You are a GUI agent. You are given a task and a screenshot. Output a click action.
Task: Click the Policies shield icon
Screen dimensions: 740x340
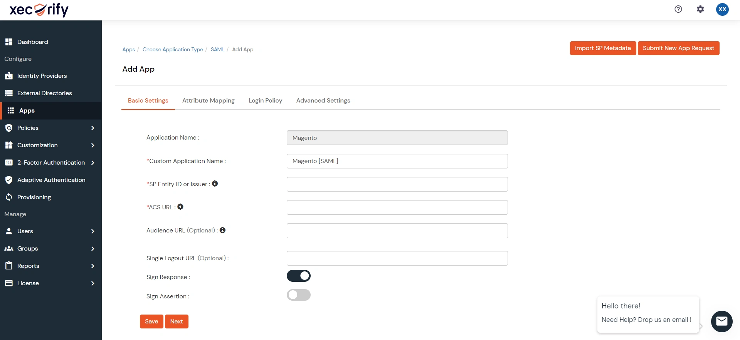[x=9, y=128]
